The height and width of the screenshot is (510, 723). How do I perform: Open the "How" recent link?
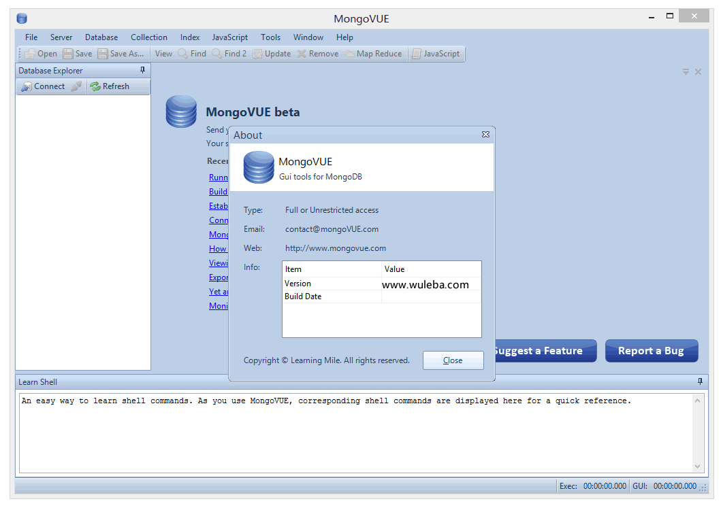[218, 249]
